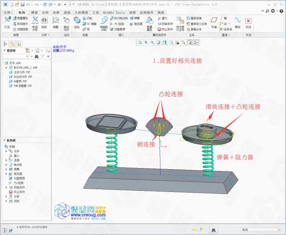Switch to the 分析 ribbon tab
The width and height of the screenshot is (286, 235).
coord(45,13)
